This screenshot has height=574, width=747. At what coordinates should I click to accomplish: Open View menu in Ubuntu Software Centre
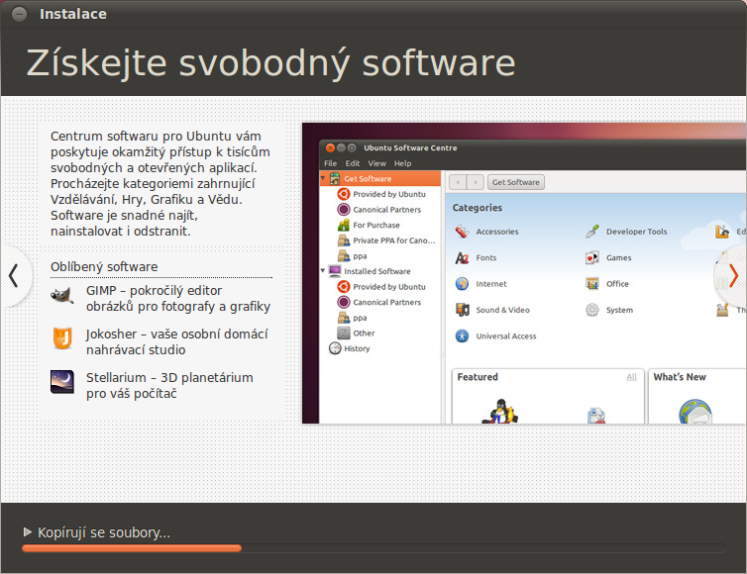point(376,163)
